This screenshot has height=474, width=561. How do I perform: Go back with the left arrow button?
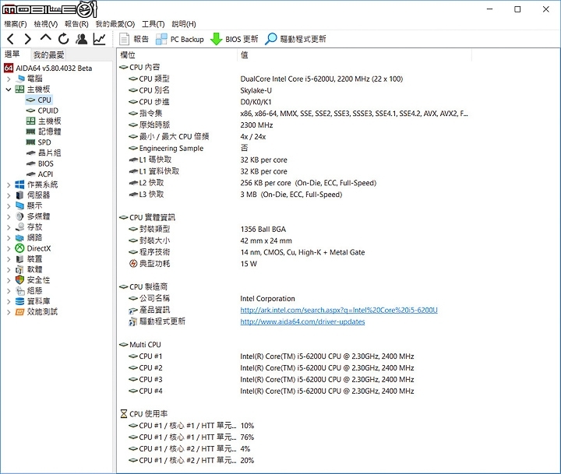(11, 39)
